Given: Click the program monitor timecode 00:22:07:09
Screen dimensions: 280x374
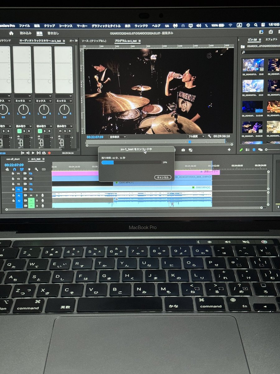Looking at the screenshot, I should click(95, 137).
